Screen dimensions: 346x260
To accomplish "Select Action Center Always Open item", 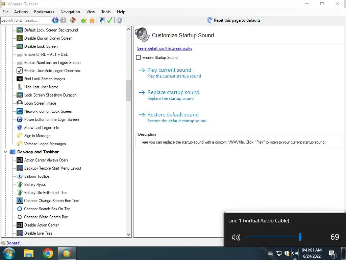I will click(46, 160).
